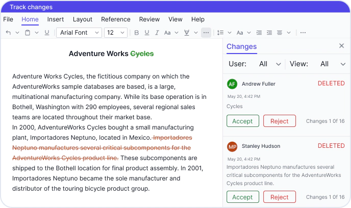Click Andrew Fuller's AF avatar
This screenshot has height=208, width=351.
pyautogui.click(x=232, y=84)
